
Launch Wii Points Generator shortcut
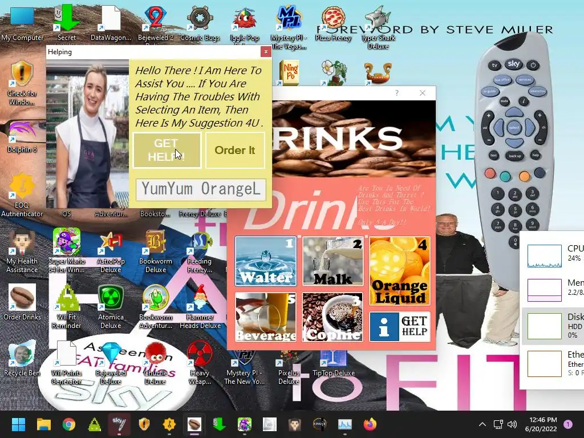pos(66,362)
